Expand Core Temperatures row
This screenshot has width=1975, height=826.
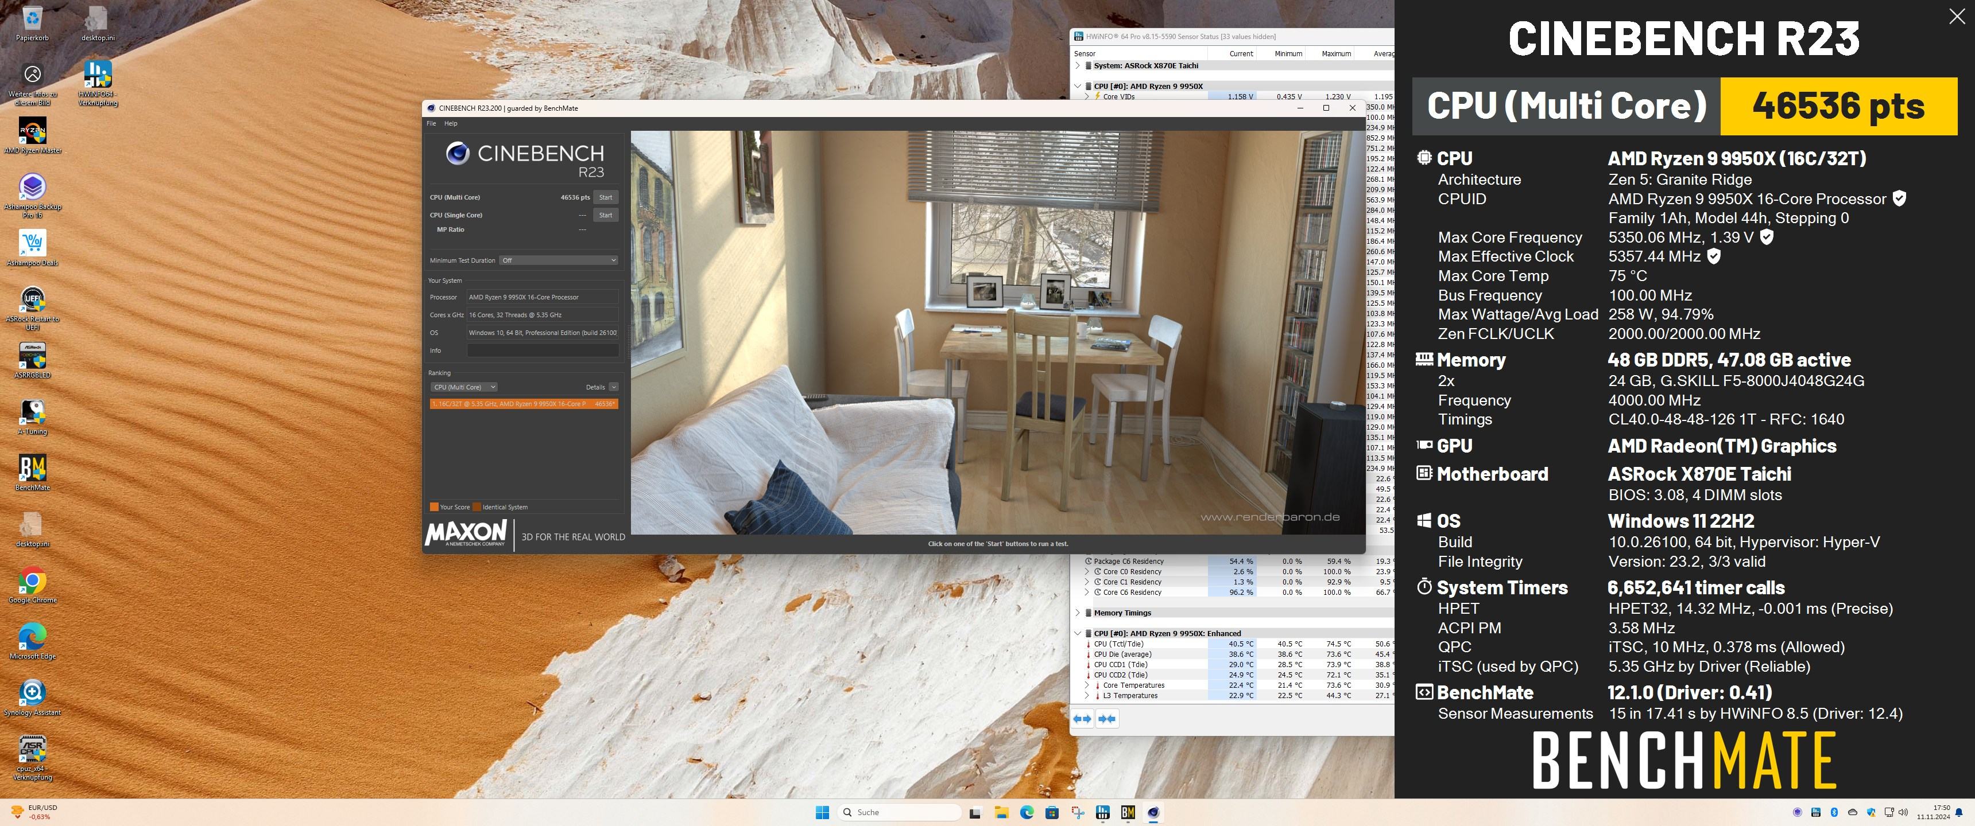[1086, 686]
